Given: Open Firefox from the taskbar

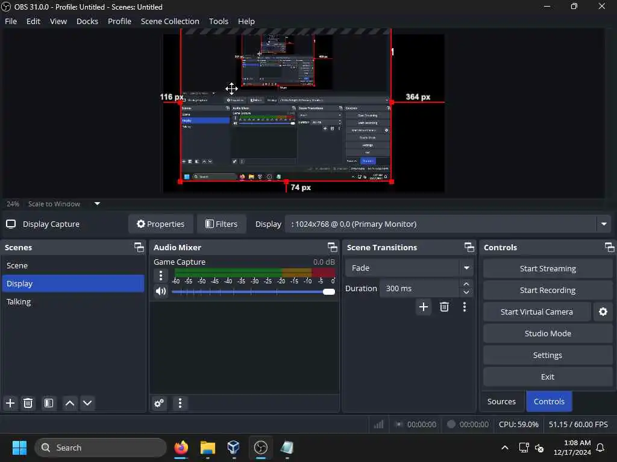Looking at the screenshot, I should [x=181, y=448].
